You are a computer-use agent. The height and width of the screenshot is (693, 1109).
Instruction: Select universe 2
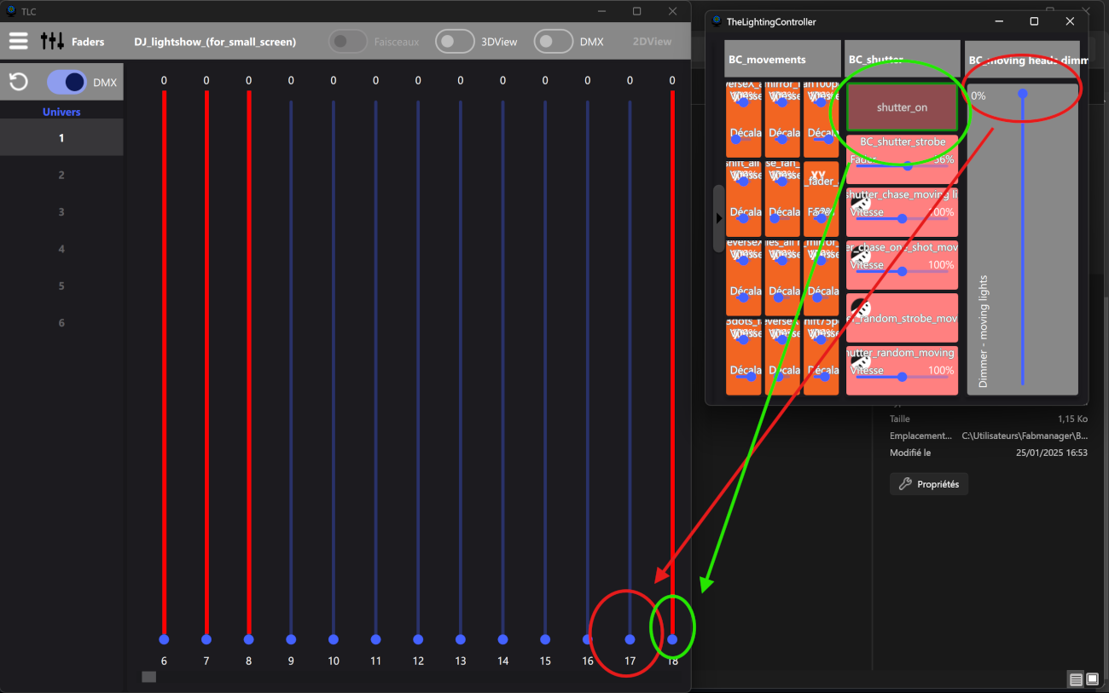tap(61, 175)
